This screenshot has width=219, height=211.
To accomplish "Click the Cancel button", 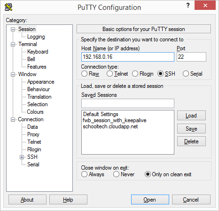I will coord(191,200).
